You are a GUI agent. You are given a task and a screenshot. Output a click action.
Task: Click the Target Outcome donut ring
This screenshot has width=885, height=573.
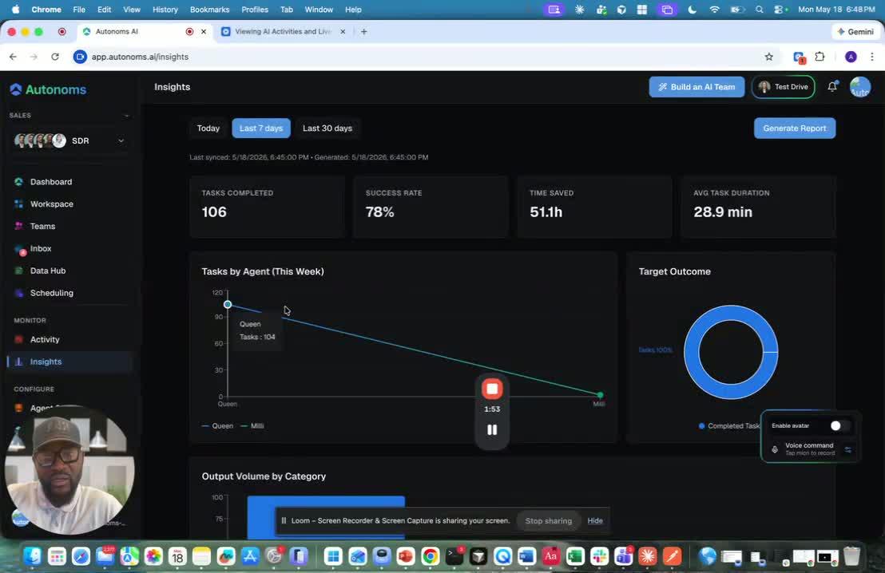(x=692, y=353)
